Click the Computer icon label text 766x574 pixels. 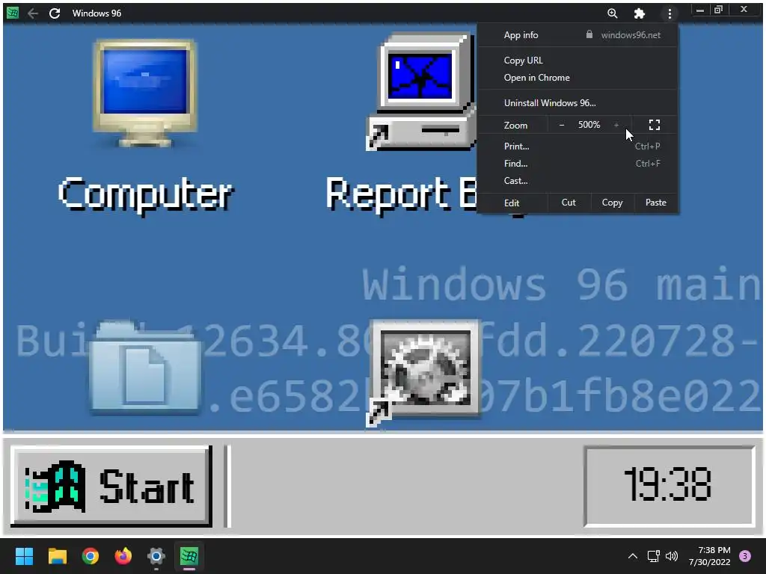[x=146, y=194]
